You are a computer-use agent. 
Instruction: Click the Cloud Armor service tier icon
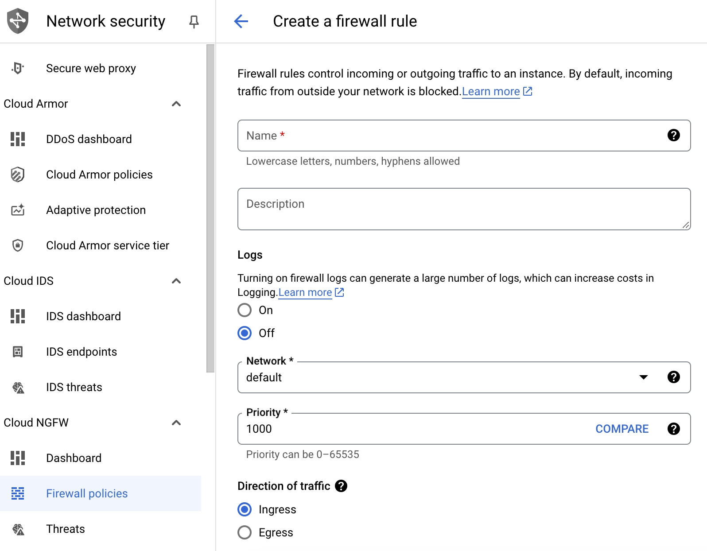pyautogui.click(x=18, y=245)
